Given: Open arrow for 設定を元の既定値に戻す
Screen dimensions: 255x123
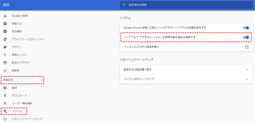Looking at the screenshot, I should tap(247, 70).
